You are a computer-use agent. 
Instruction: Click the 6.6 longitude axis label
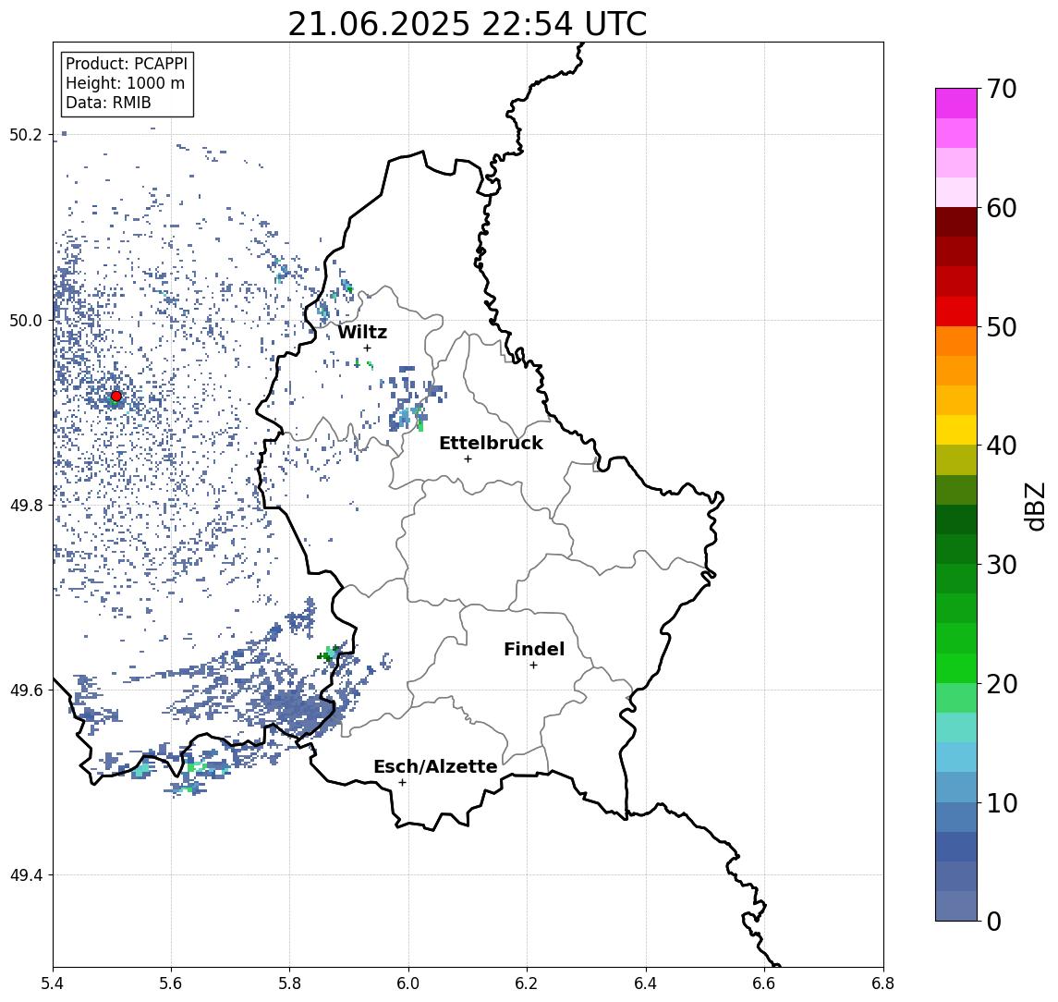click(x=764, y=984)
